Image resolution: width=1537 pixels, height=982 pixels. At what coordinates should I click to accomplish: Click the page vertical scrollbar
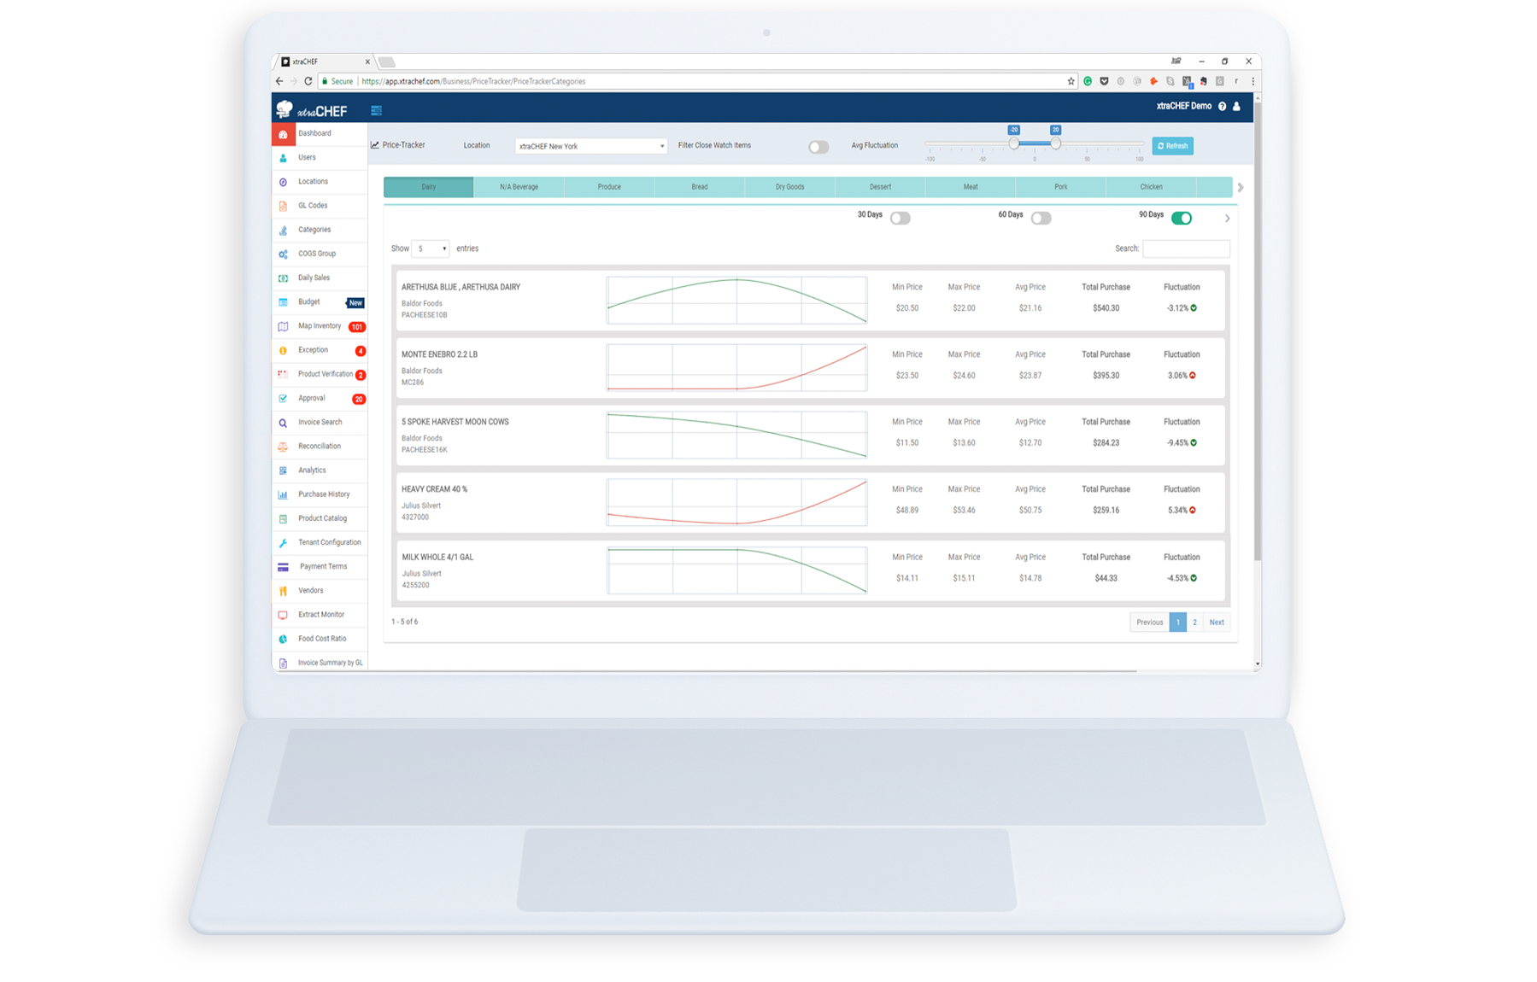1257,333
